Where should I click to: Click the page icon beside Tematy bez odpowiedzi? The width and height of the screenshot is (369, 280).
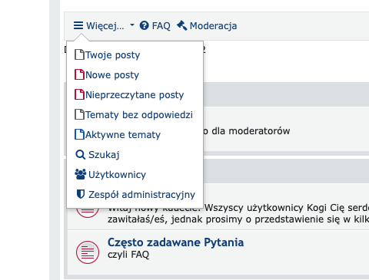[x=79, y=114]
